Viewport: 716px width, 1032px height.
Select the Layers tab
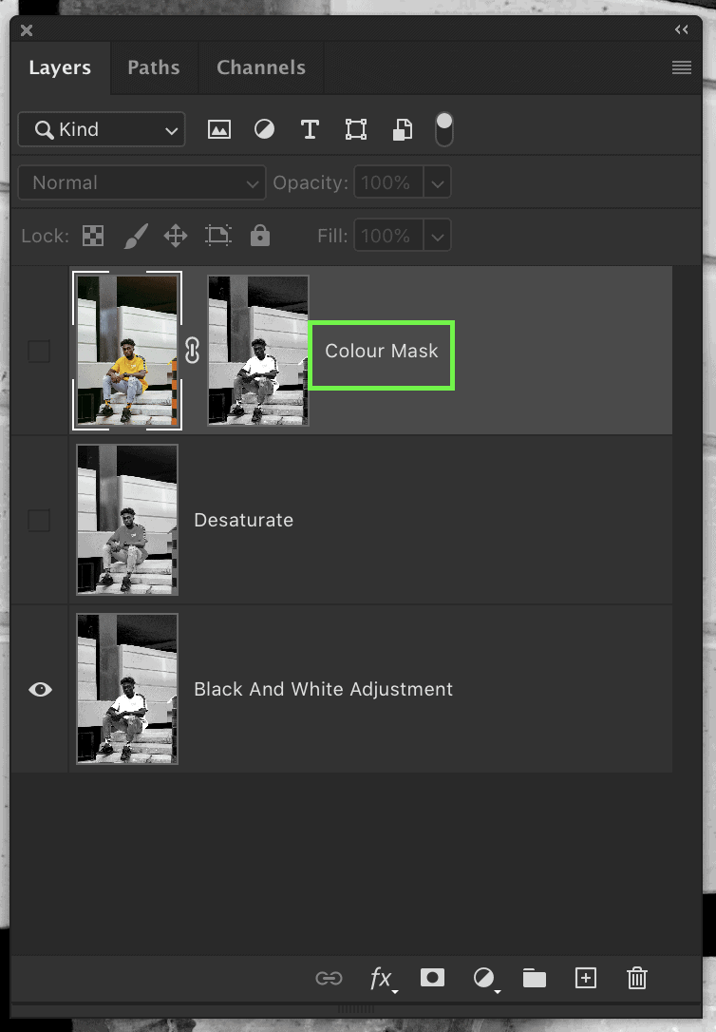pyautogui.click(x=60, y=67)
